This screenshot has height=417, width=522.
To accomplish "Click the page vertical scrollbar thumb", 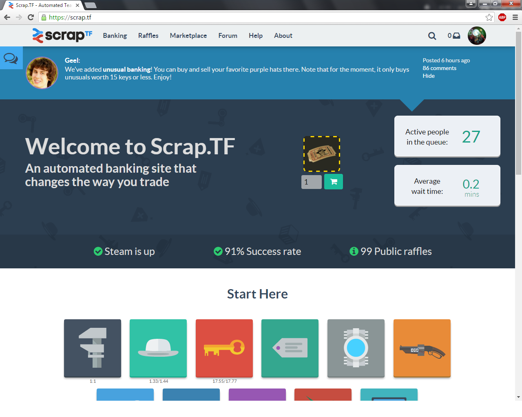I will tap(518, 103).
